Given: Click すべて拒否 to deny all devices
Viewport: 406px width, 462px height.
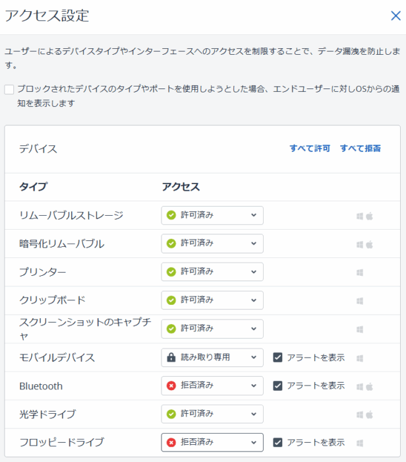Looking at the screenshot, I should coord(361,148).
